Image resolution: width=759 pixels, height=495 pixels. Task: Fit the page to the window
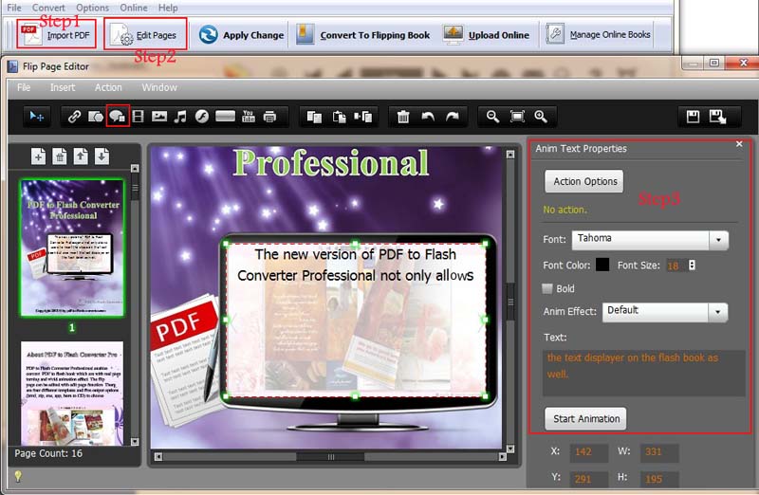point(517,117)
